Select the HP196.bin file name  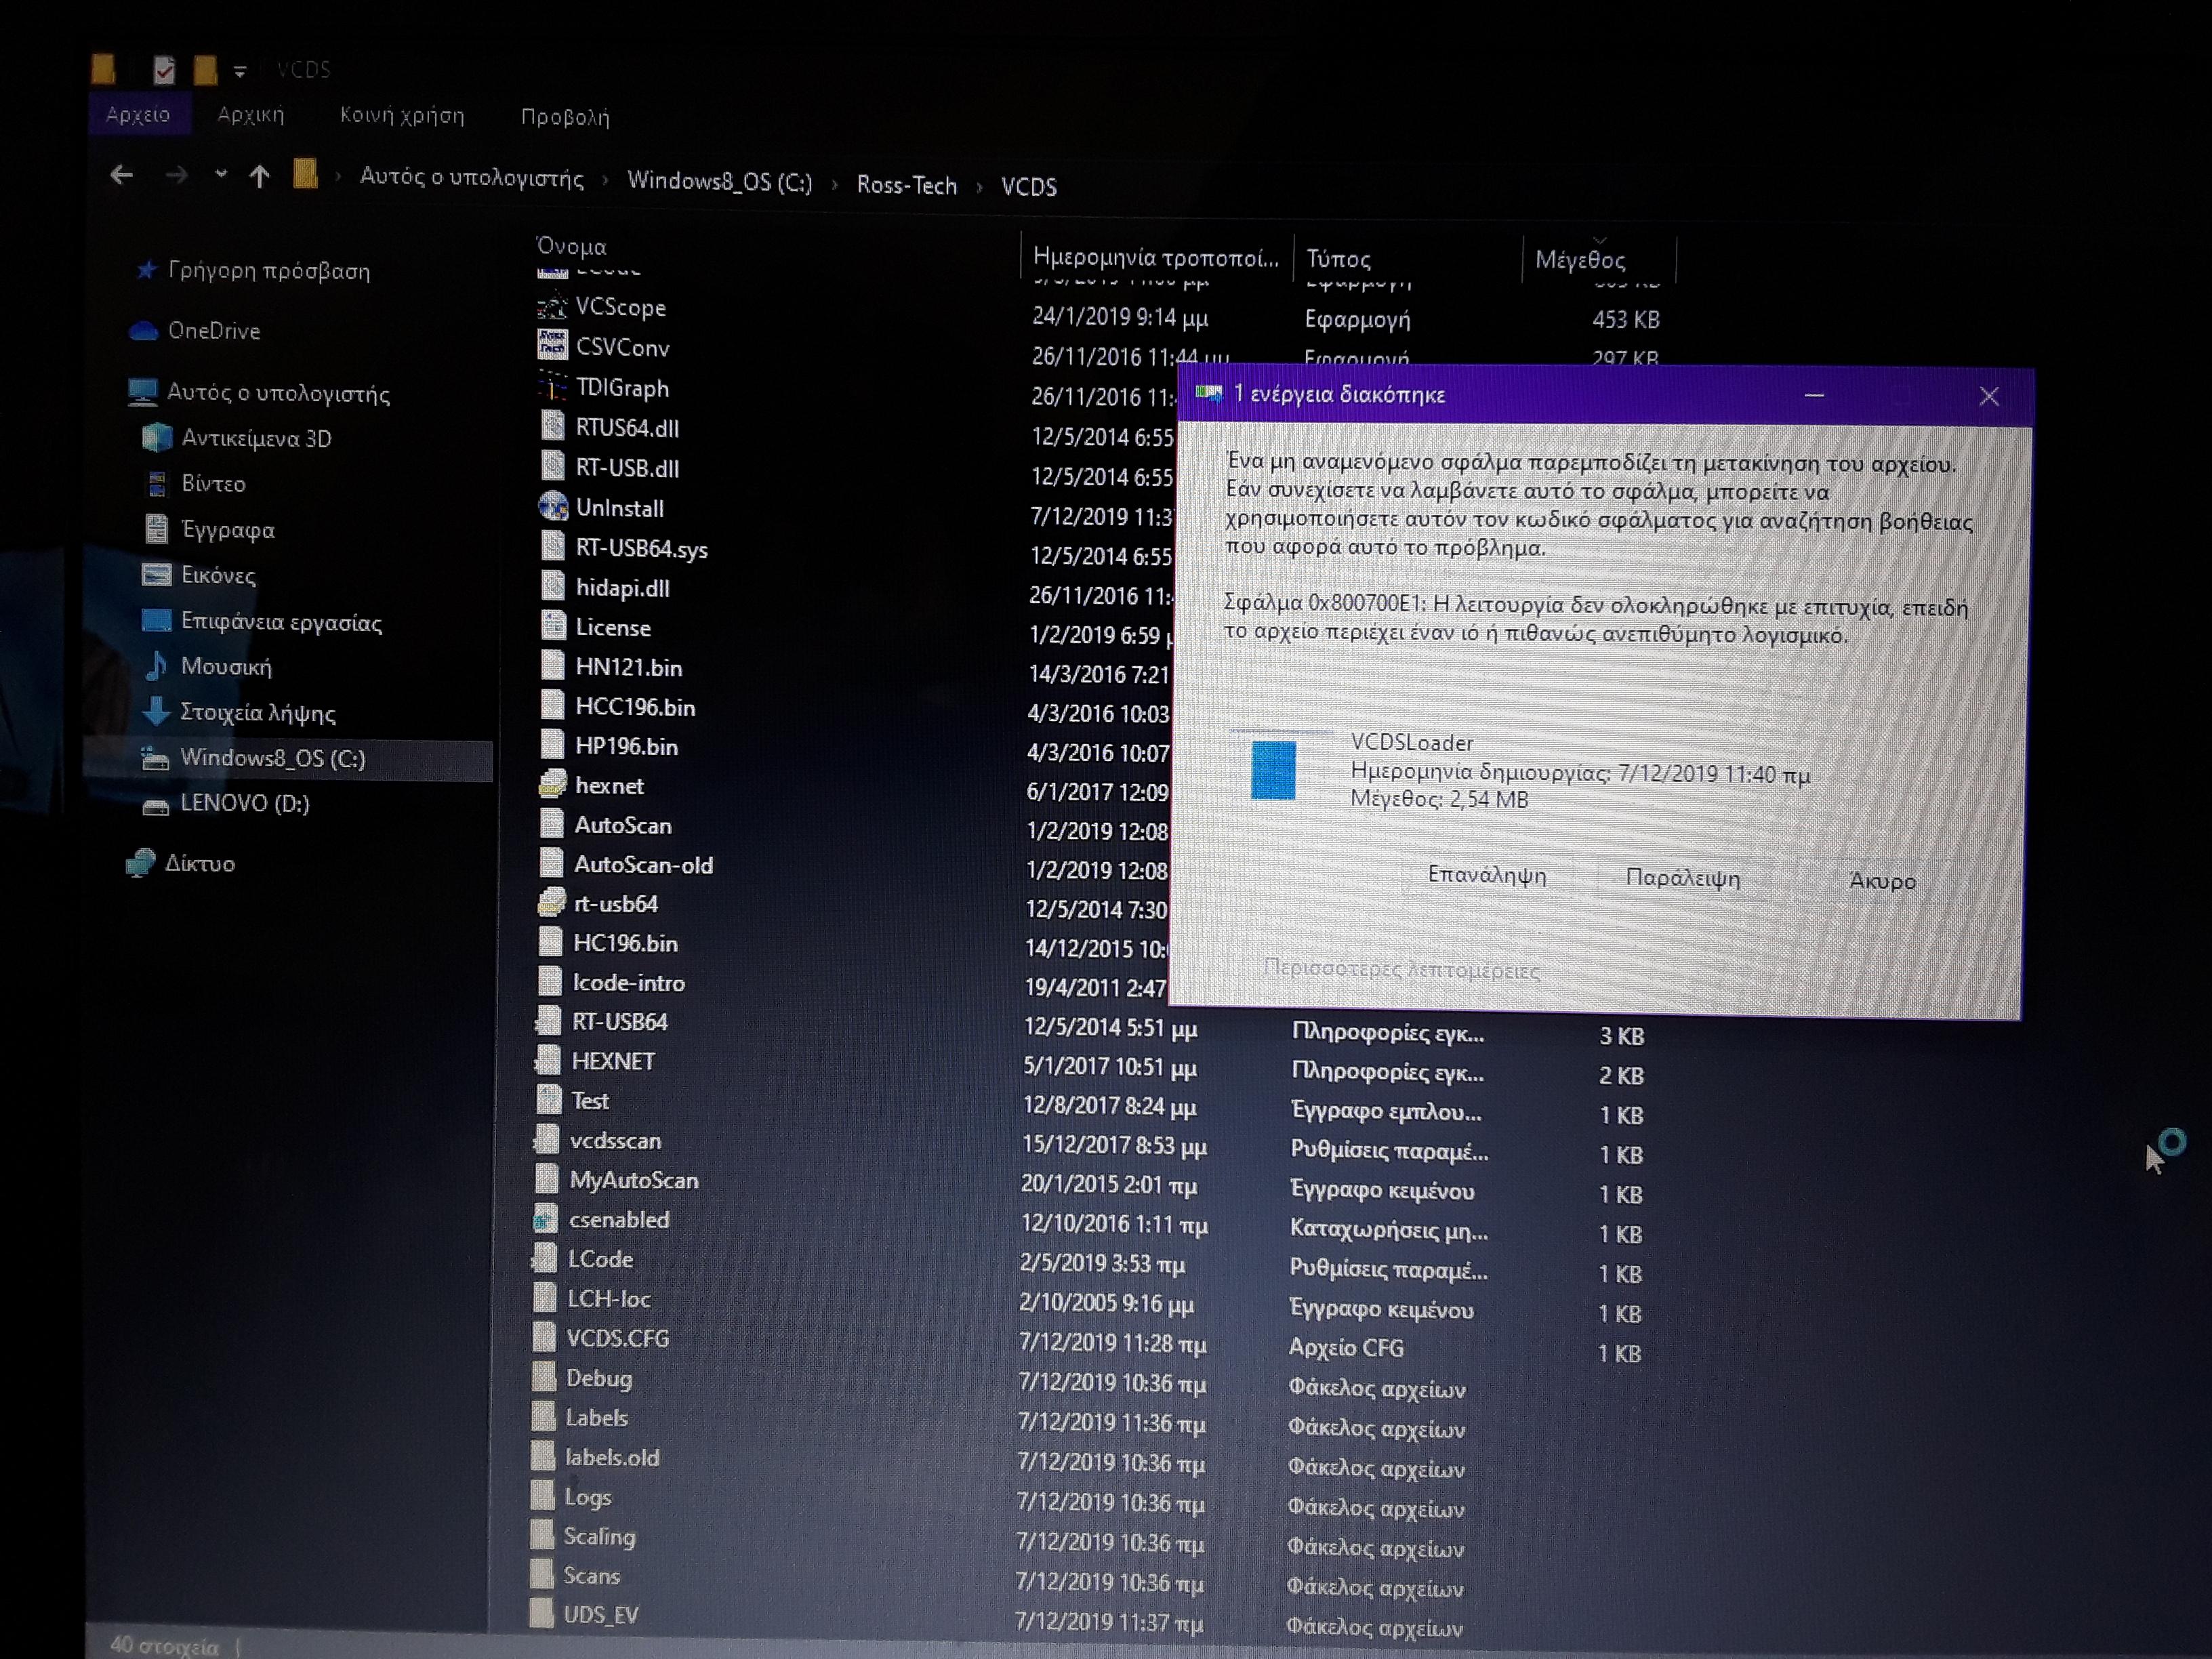[626, 747]
